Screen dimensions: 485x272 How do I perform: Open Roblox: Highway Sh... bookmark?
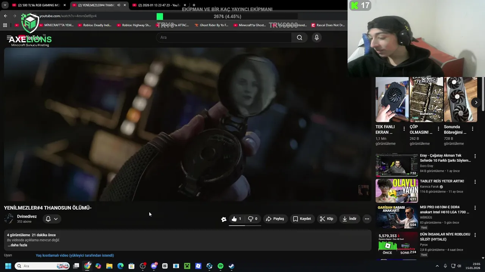coord(134,25)
